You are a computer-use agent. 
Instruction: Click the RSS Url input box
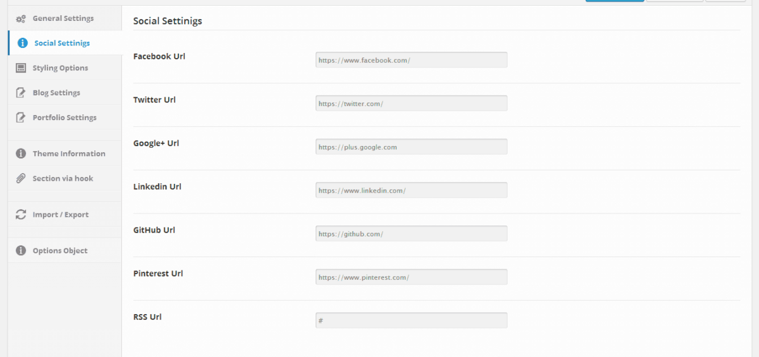click(411, 320)
